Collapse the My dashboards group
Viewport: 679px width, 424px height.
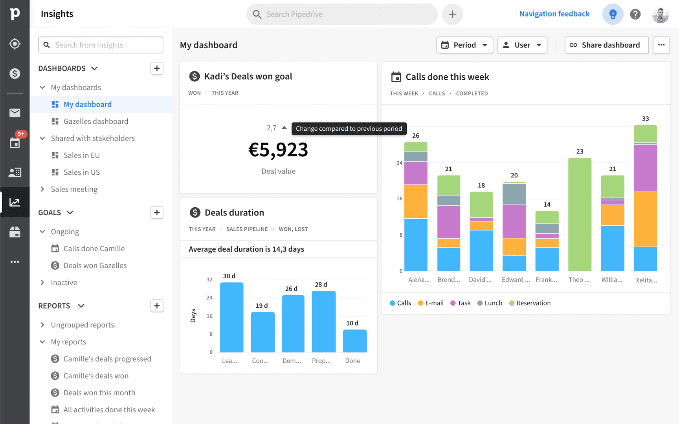(42, 87)
